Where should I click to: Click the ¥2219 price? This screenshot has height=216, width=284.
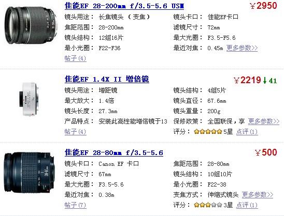(x=247, y=80)
